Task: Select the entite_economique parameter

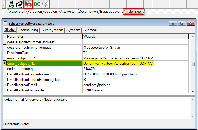Action: coord(44,69)
